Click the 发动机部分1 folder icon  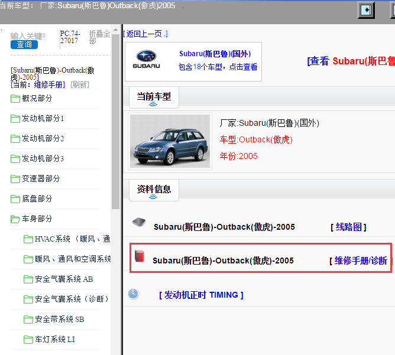tap(15, 119)
